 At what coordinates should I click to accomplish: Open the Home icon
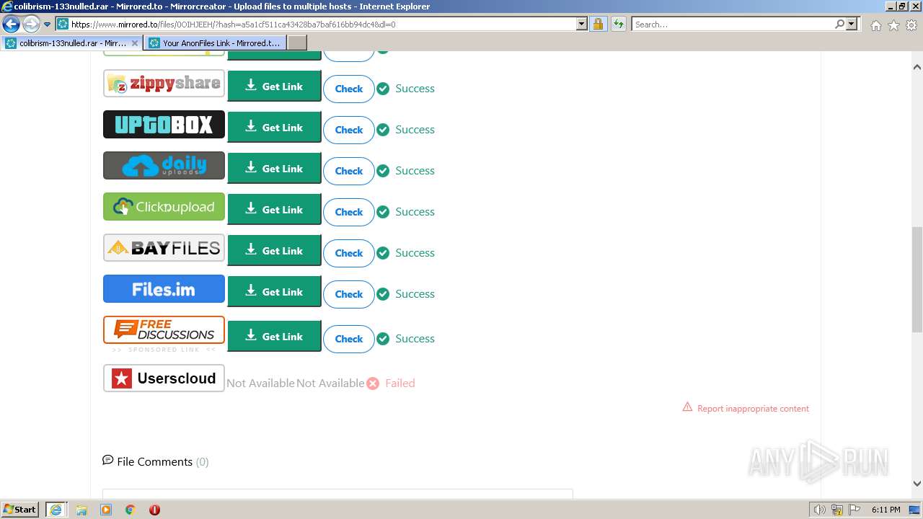[875, 25]
